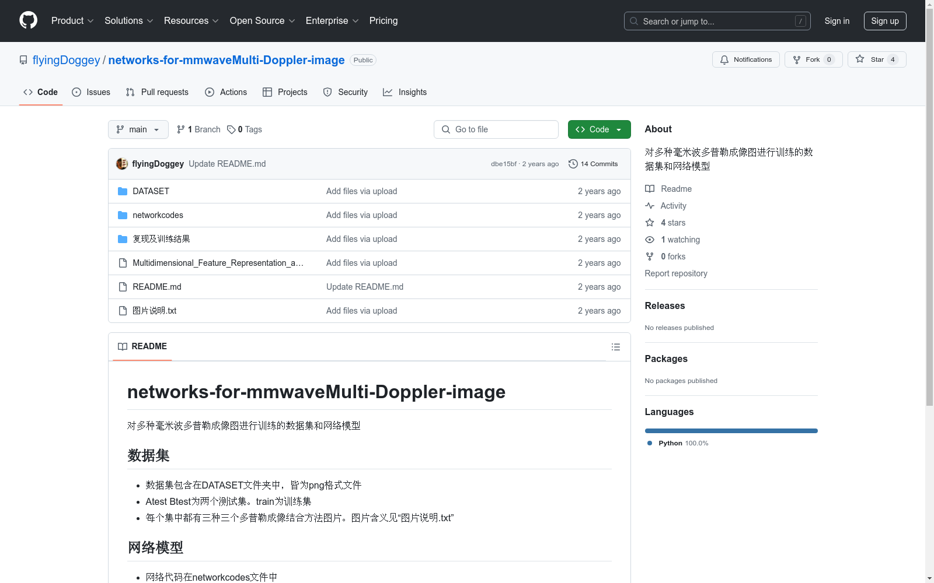Image resolution: width=934 pixels, height=583 pixels.
Task: Open the Packages heading link
Action: [x=666, y=359]
